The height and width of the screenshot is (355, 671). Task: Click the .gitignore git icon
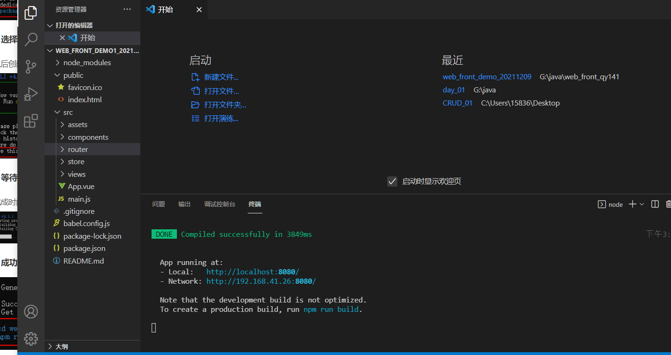click(x=56, y=211)
